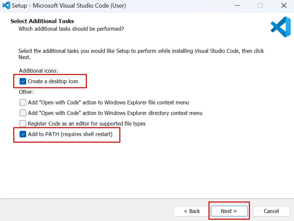This screenshot has width=294, height=221.
Task: Click the Visual Studio Code logo top right
Action: 280,27
